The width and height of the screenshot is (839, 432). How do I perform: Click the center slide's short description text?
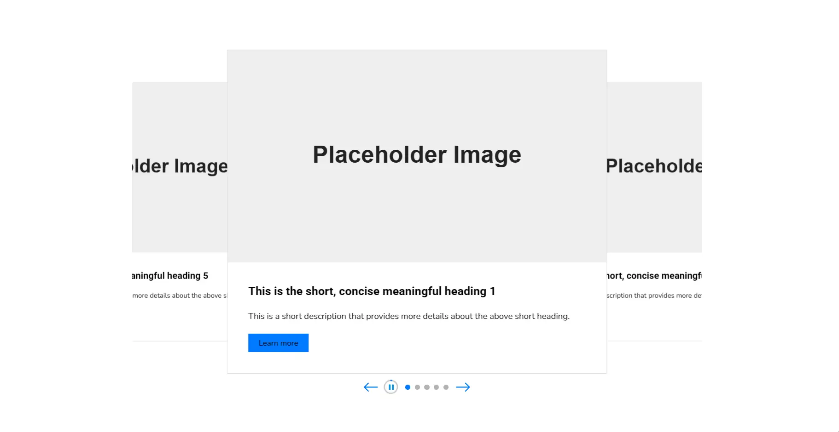tap(408, 316)
